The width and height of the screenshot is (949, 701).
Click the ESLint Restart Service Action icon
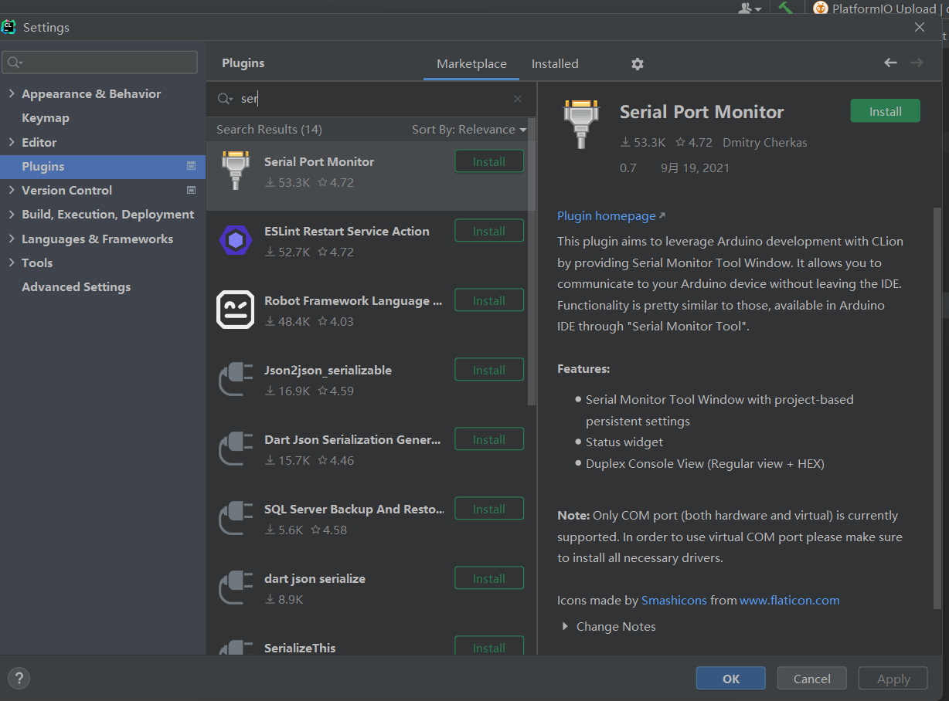click(x=236, y=240)
